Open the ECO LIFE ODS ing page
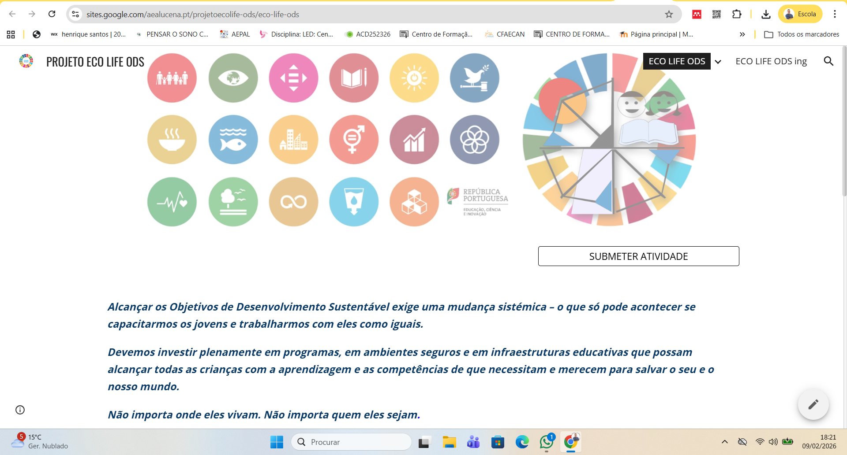Screen dimensions: 847x455 click(x=771, y=61)
